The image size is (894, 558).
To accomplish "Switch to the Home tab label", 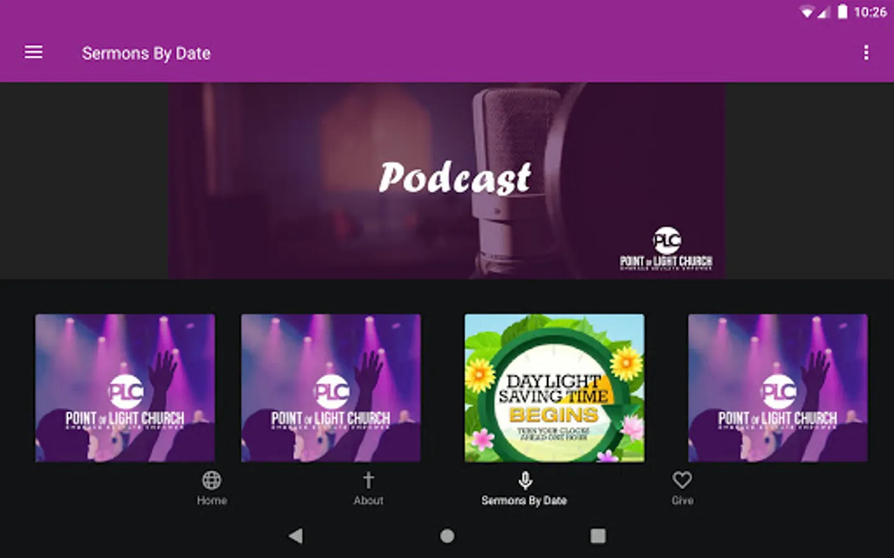I will 212,500.
